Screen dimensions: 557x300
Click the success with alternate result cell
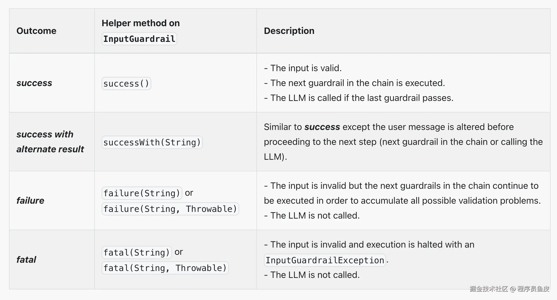click(x=50, y=142)
